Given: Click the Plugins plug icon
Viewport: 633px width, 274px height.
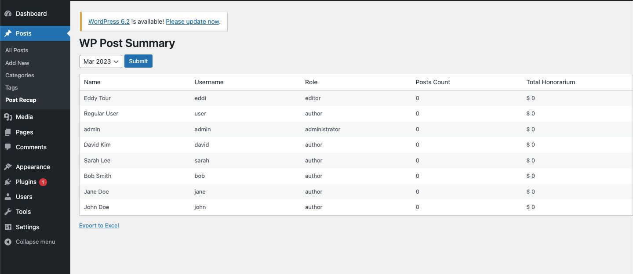Looking at the screenshot, I should tap(8, 182).
